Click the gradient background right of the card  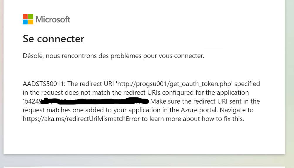point(290,84)
